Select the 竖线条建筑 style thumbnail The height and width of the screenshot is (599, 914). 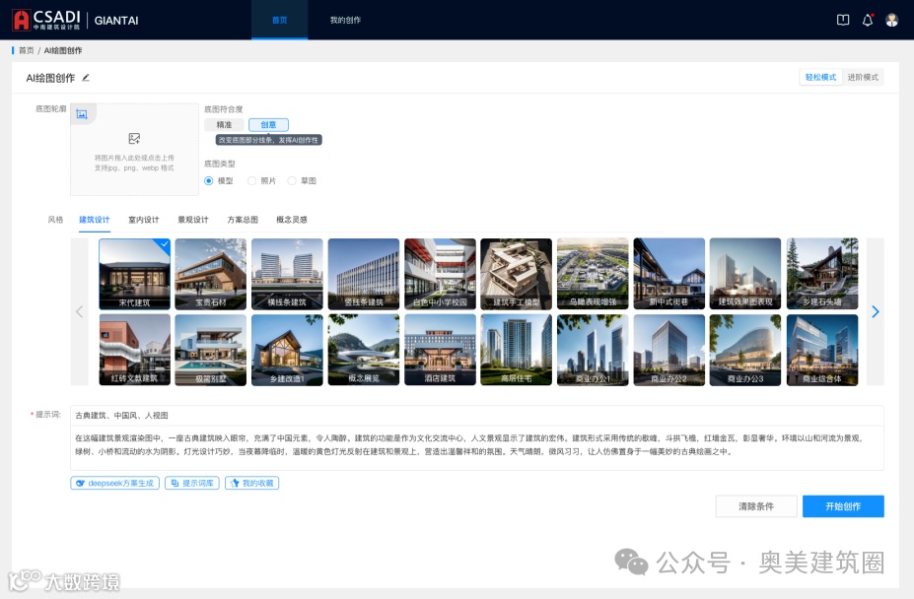coord(364,274)
